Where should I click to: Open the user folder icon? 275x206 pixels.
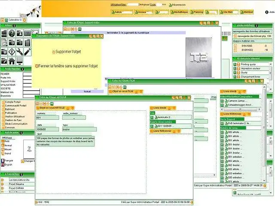20,33
